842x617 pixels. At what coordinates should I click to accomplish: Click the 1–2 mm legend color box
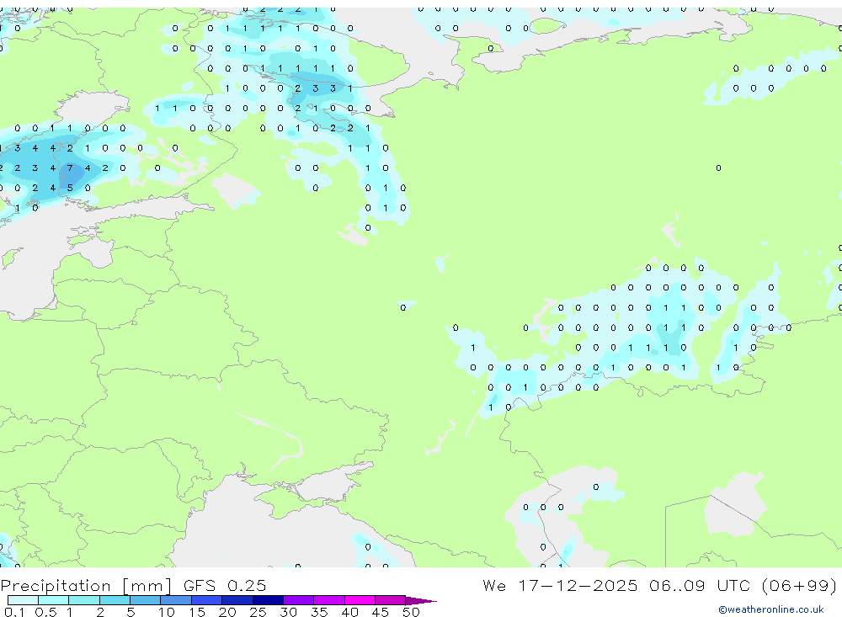(x=84, y=600)
